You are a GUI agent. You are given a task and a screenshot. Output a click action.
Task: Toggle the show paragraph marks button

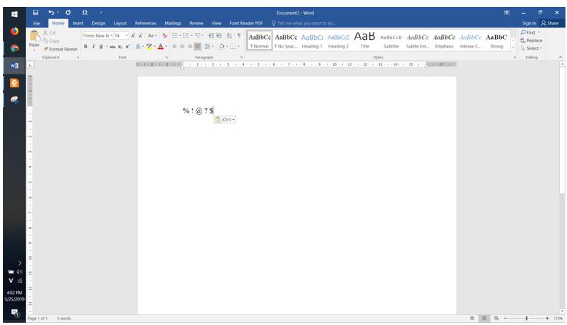click(x=239, y=35)
